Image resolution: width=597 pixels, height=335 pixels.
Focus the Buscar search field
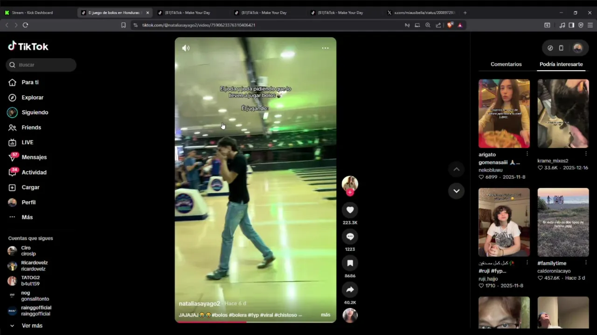(41, 65)
